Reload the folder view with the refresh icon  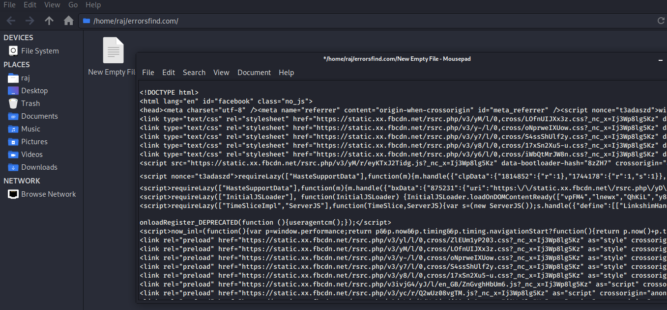[x=662, y=21]
